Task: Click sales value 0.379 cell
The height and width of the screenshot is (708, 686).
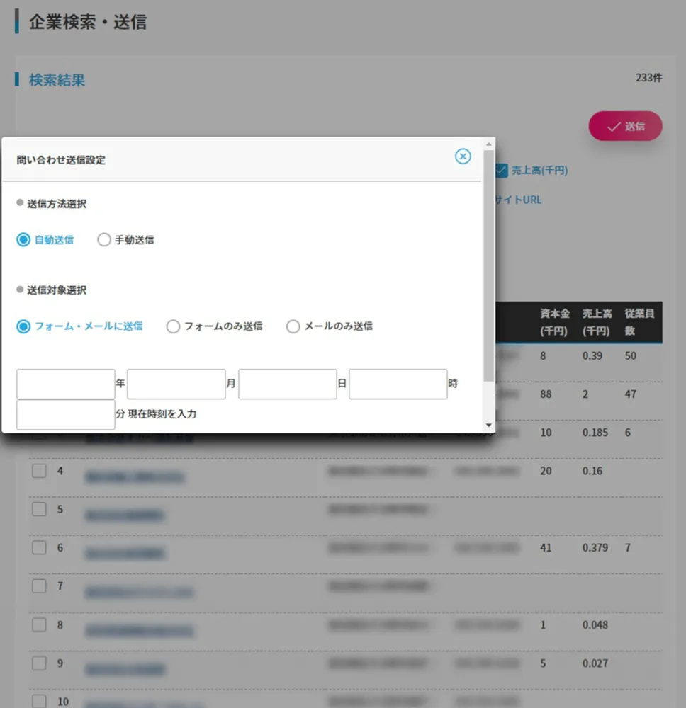Action: pos(595,548)
